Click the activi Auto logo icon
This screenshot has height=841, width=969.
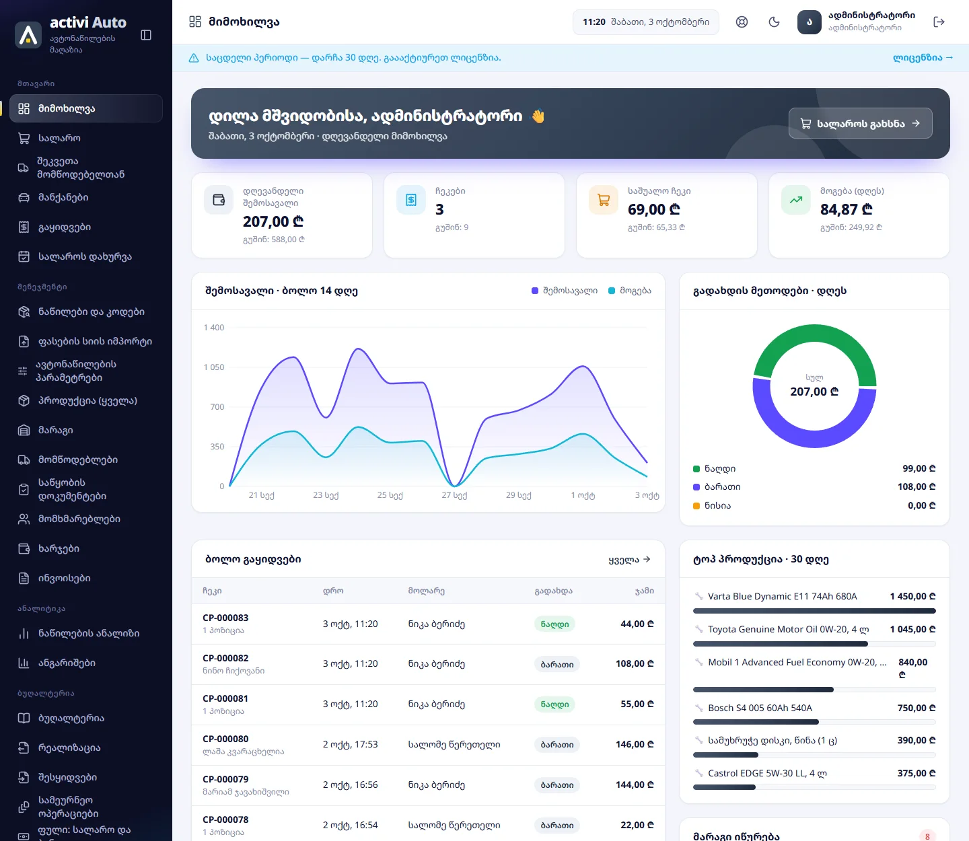(x=28, y=35)
